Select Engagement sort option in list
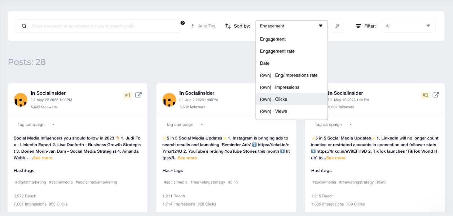This screenshot has width=453, height=216. [x=291, y=39]
